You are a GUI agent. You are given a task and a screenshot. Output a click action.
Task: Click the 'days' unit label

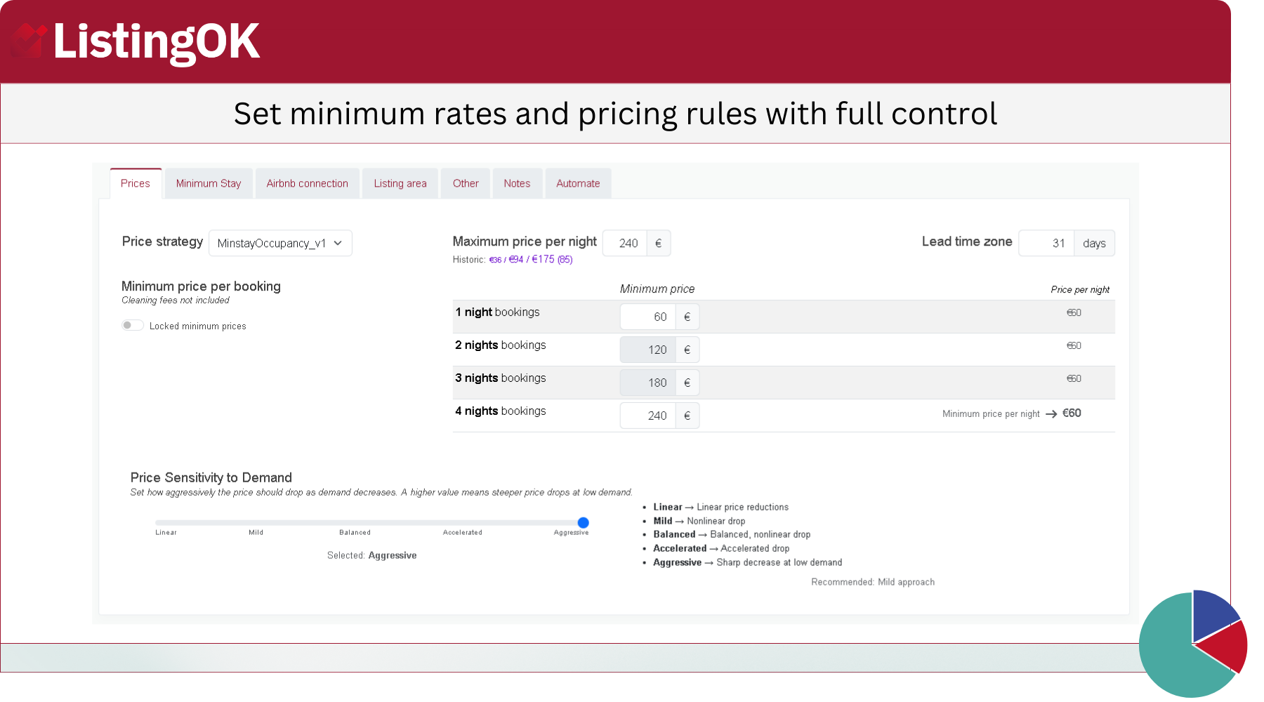(x=1094, y=243)
